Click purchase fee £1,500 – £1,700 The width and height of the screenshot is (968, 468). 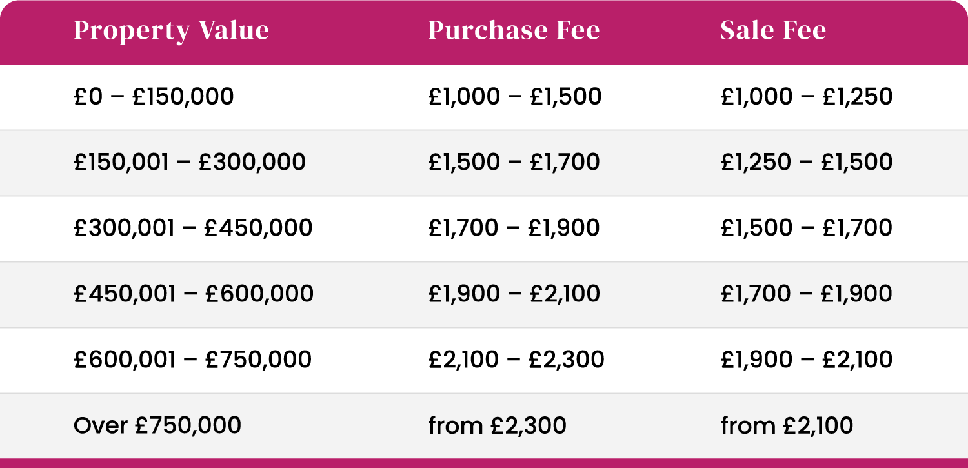click(514, 162)
